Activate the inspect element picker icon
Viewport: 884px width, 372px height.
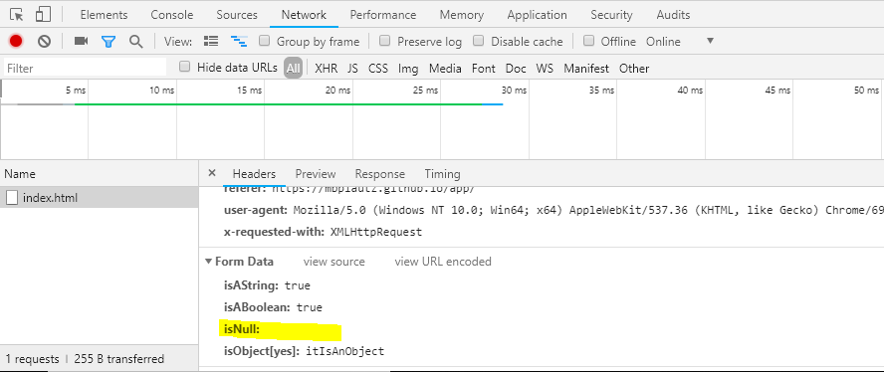17,15
